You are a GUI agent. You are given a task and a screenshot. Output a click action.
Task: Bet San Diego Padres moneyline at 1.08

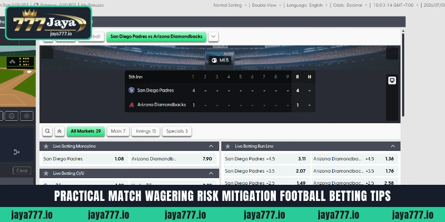(85, 159)
